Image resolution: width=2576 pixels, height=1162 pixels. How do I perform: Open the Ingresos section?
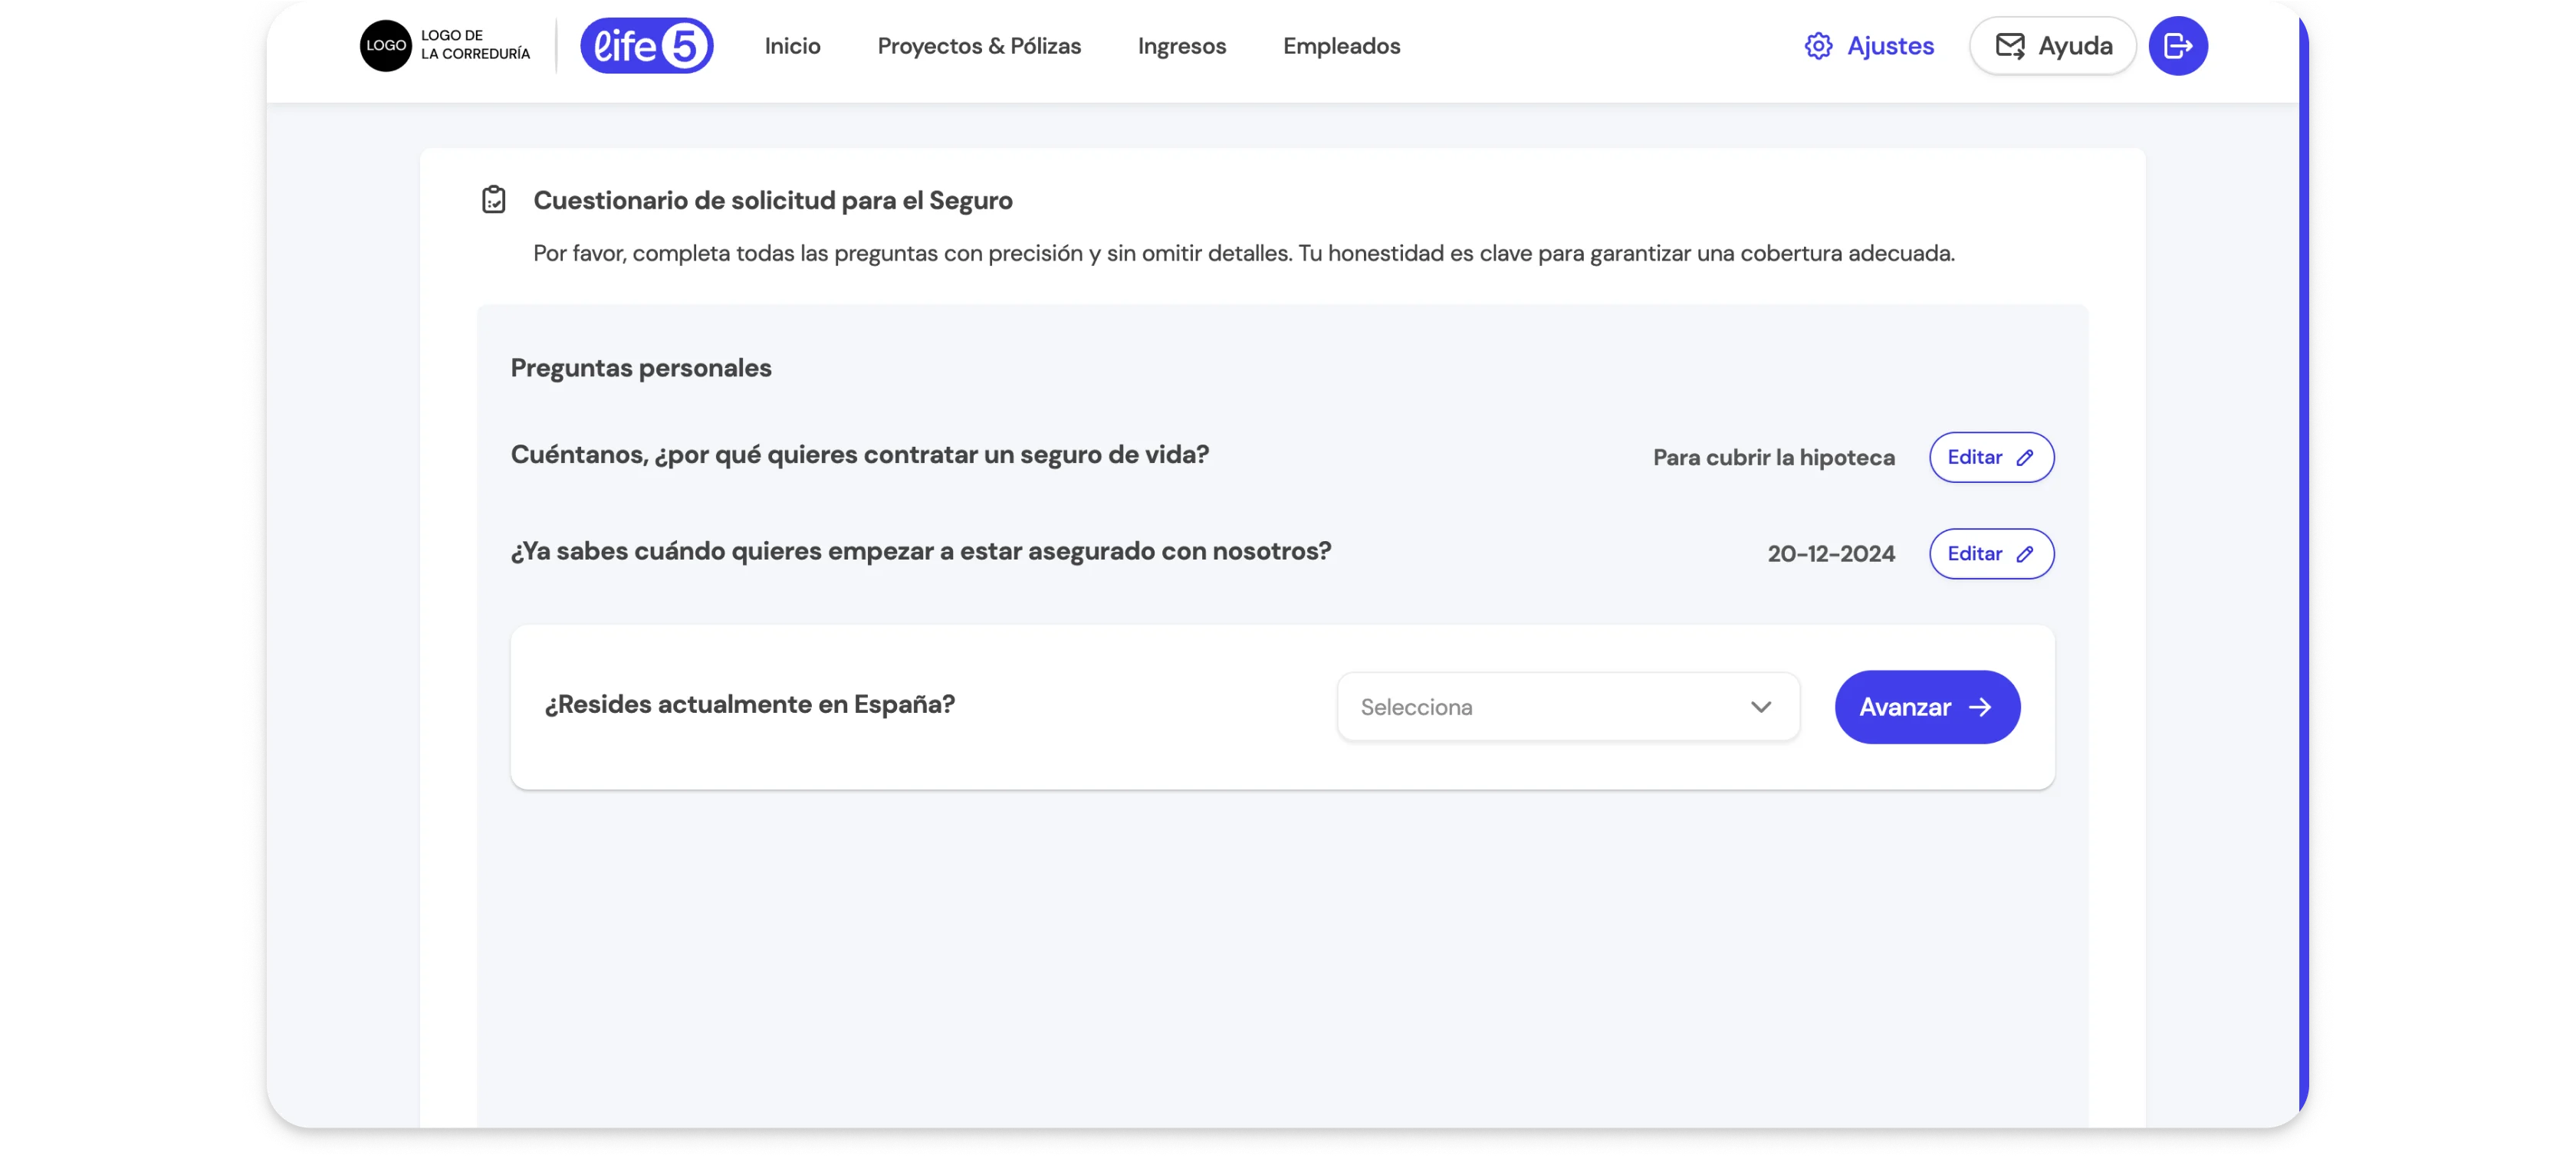[1181, 46]
